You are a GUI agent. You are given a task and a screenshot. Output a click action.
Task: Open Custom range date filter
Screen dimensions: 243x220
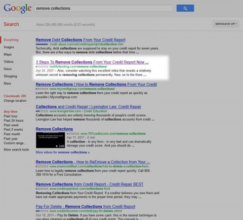(15, 143)
